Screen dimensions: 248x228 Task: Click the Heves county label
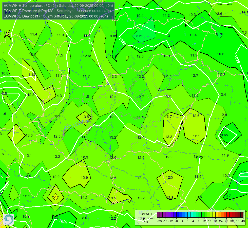pyautogui.click(x=132, y=85)
